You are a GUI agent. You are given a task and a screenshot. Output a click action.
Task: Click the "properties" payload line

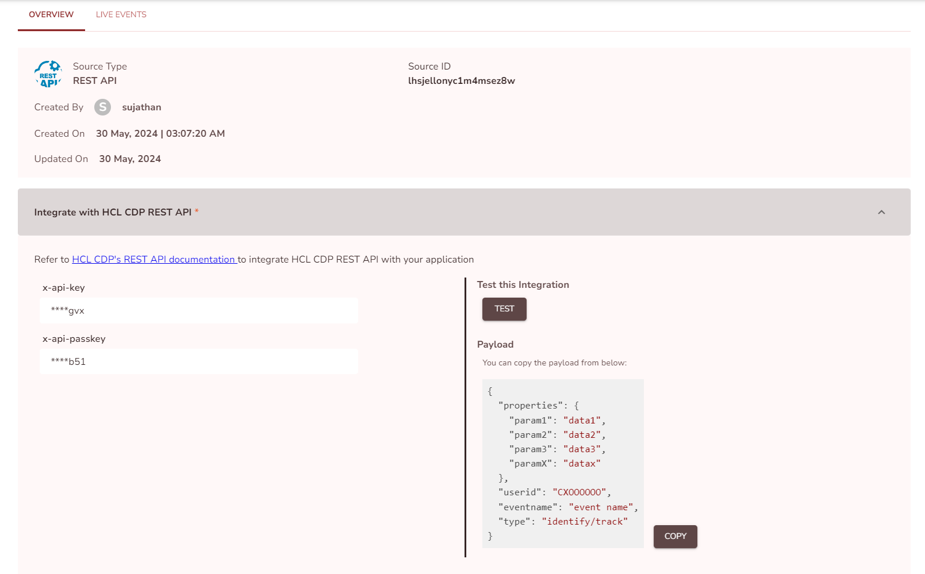[539, 406]
